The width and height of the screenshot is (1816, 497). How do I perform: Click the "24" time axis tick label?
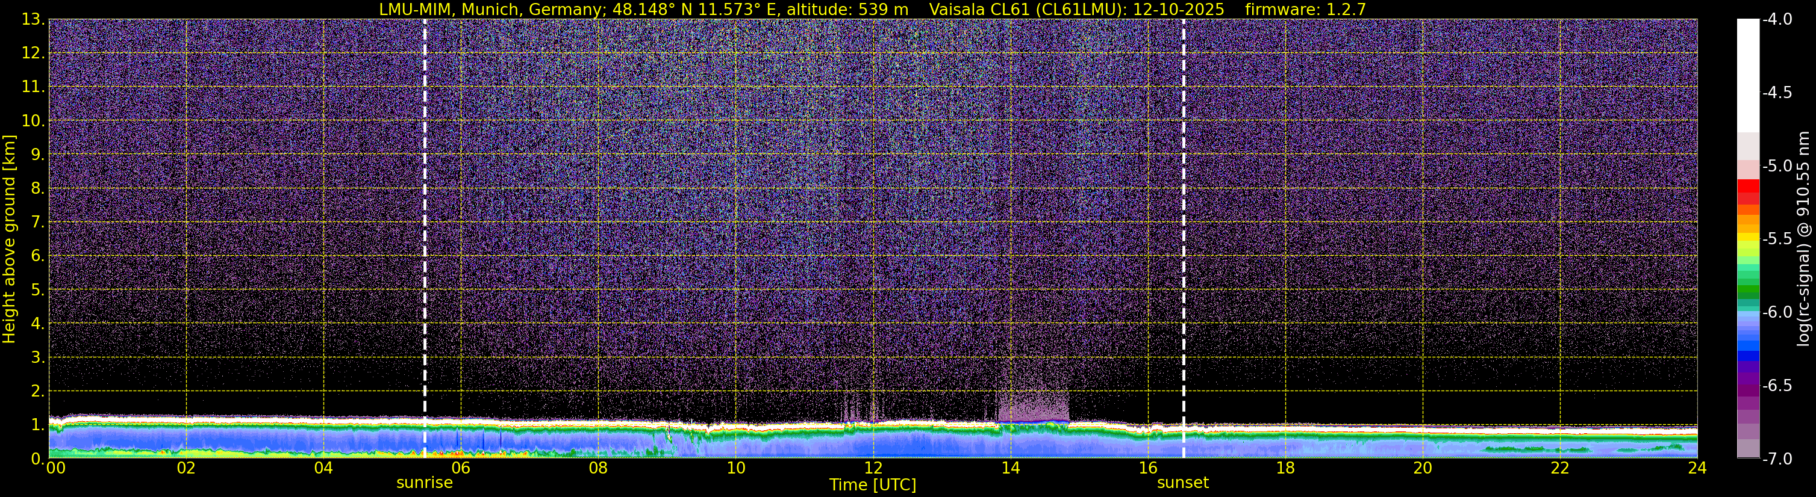1697,468
